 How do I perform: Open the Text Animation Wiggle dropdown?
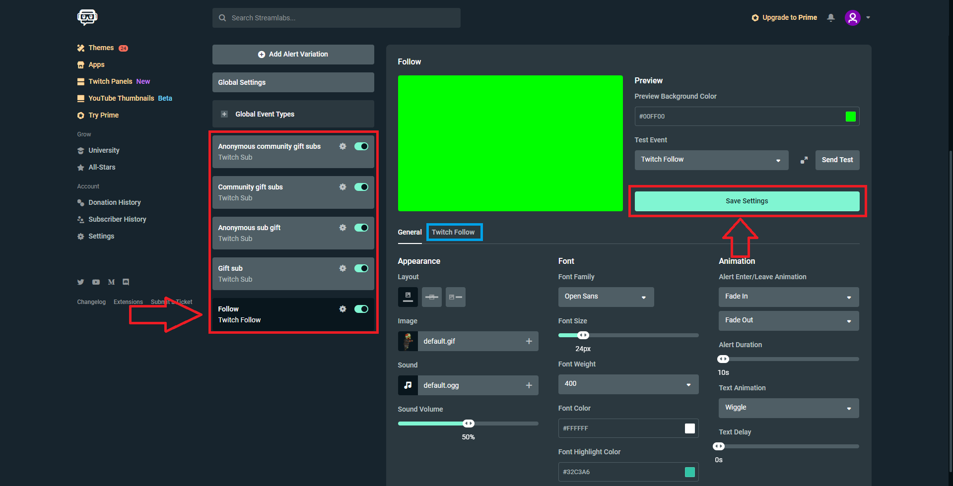coord(789,408)
